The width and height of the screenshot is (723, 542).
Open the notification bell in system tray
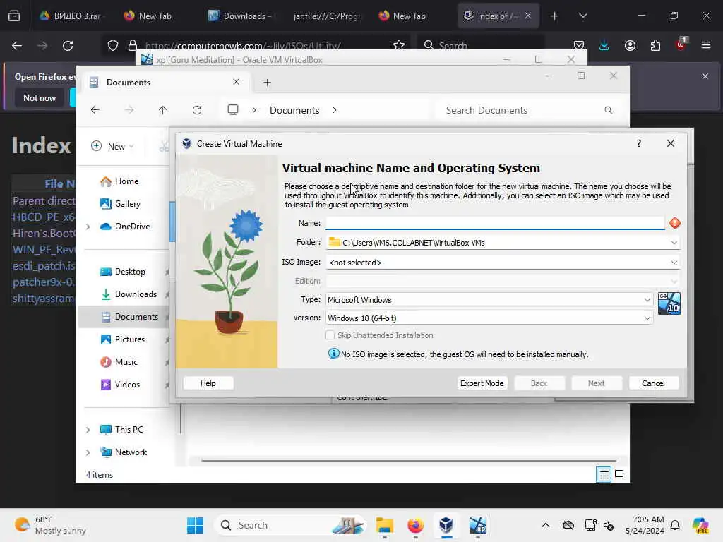(x=675, y=525)
